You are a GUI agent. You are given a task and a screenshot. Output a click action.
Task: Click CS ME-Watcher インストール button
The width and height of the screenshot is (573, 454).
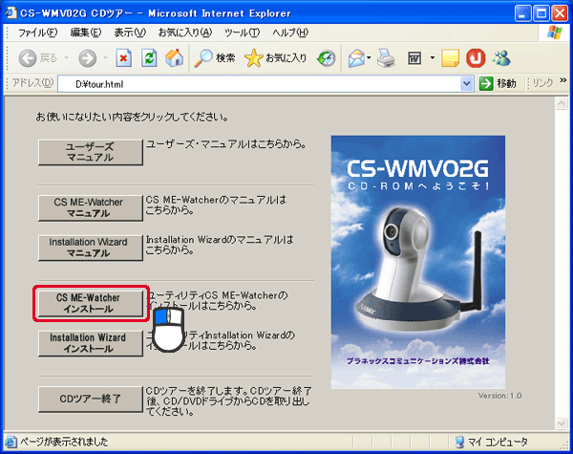[x=91, y=303]
